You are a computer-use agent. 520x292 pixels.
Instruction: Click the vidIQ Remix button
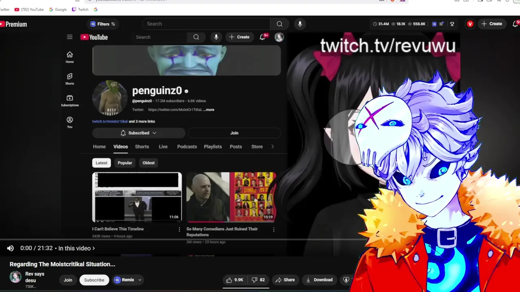pyautogui.click(x=124, y=280)
